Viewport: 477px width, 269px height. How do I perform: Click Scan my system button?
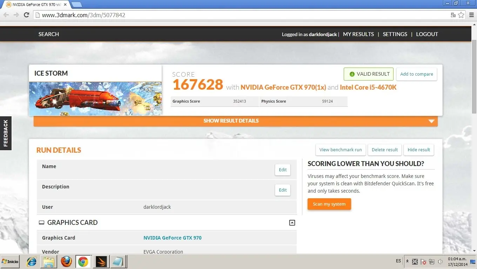pyautogui.click(x=329, y=204)
